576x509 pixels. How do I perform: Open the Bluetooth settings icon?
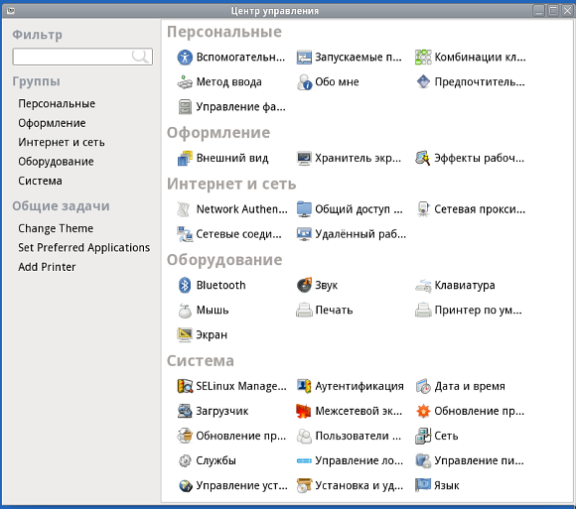coord(185,285)
